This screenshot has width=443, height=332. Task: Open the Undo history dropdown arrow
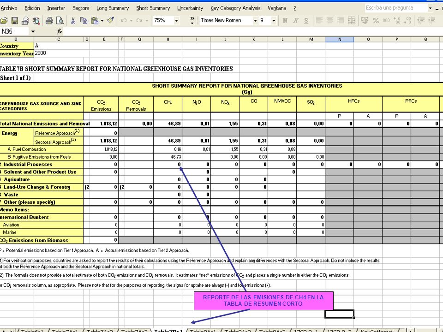click(x=131, y=20)
